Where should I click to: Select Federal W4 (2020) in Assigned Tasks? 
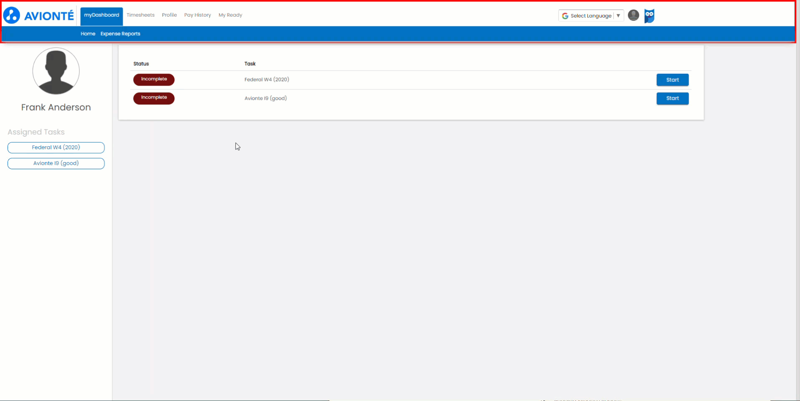click(x=56, y=147)
